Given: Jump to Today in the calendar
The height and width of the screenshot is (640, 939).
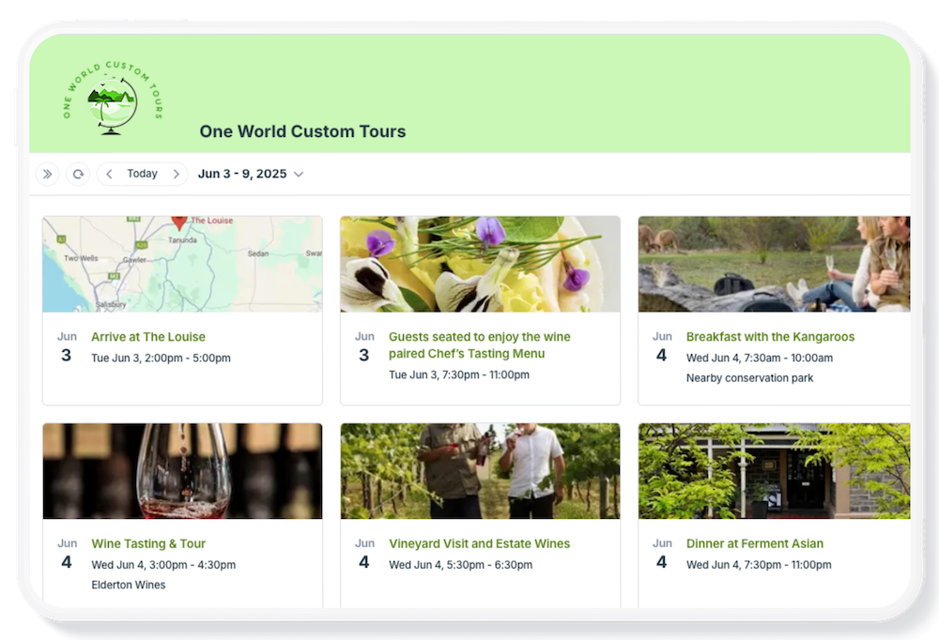Looking at the screenshot, I should point(142,174).
